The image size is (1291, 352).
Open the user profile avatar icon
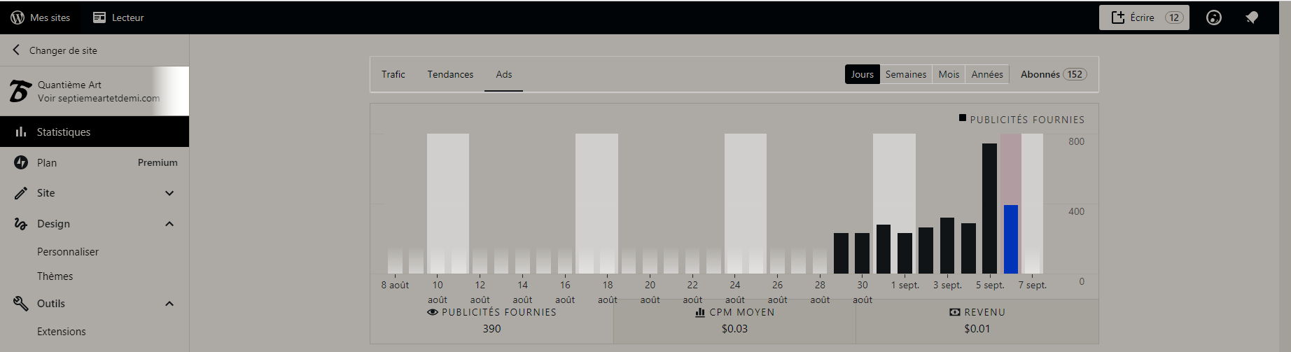coord(1213,17)
